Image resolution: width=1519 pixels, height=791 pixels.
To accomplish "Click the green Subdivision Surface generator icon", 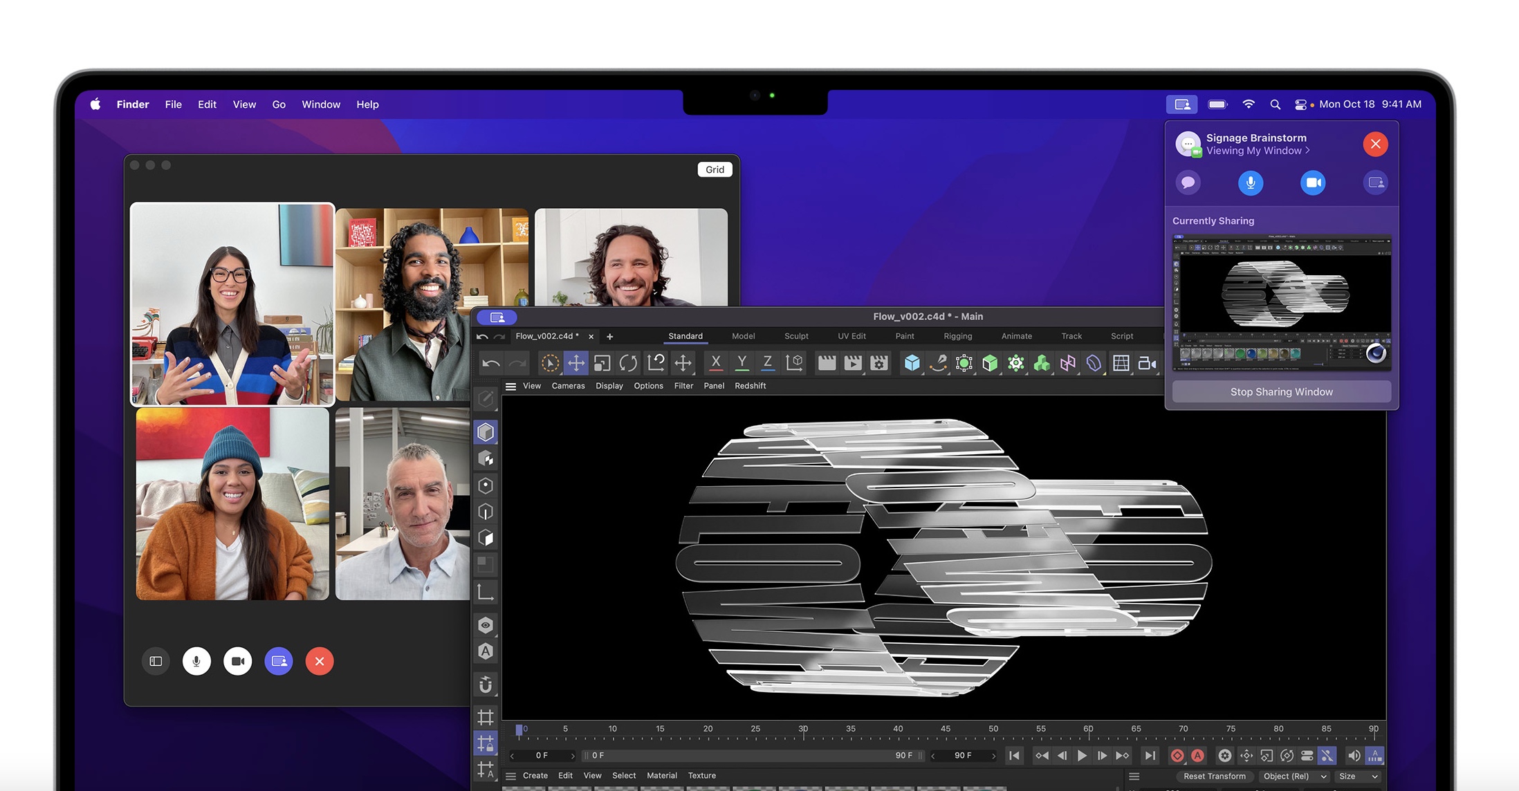I will tap(964, 362).
